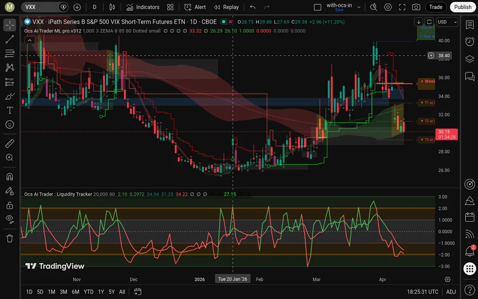This screenshot has height=299, width=478.
Task: Toggle magnet mode
Action: click(x=10, y=177)
